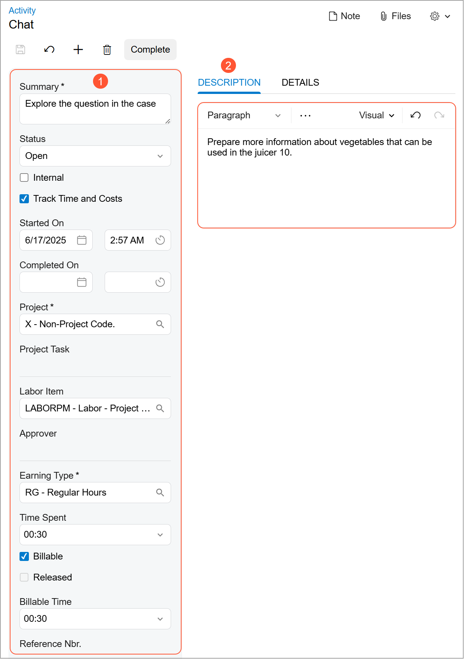Open the Started On calendar picker
464x659 pixels.
(x=82, y=240)
